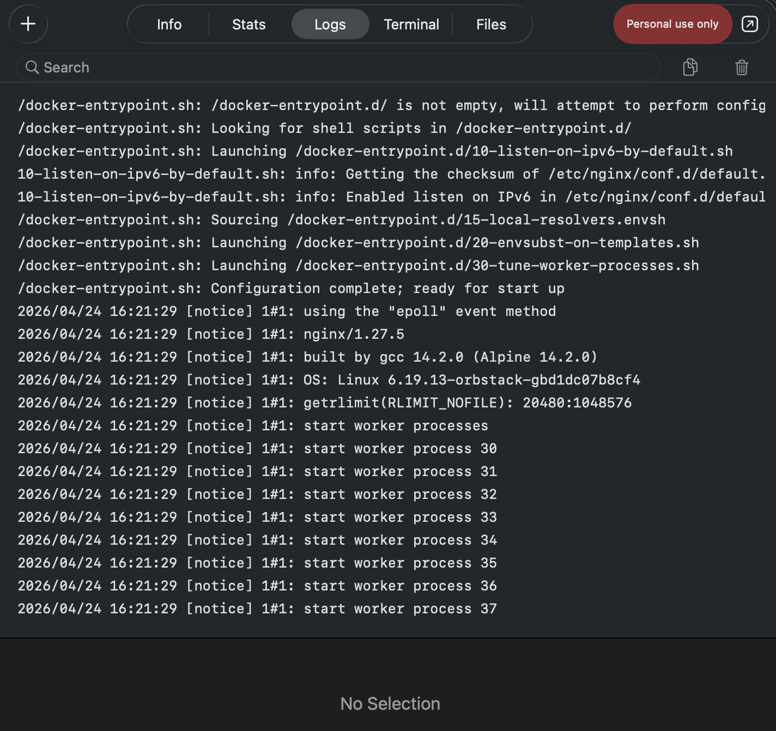Clear logs using the trash icon
The height and width of the screenshot is (731, 776).
click(x=741, y=67)
